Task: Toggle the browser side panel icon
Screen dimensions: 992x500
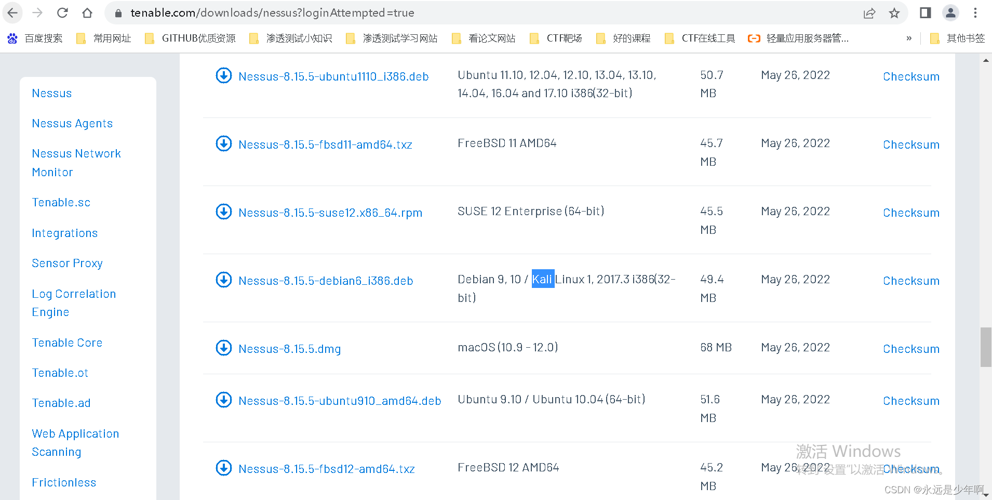Action: [x=926, y=13]
